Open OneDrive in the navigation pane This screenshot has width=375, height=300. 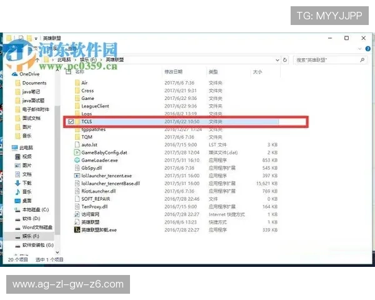pos(26,74)
